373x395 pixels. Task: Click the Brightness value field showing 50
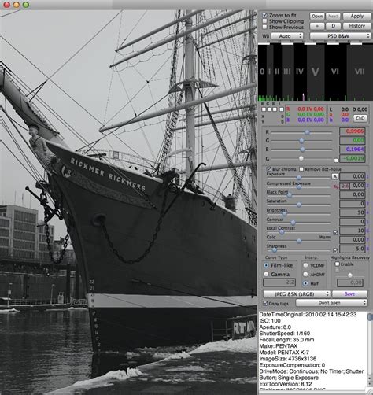click(353, 212)
